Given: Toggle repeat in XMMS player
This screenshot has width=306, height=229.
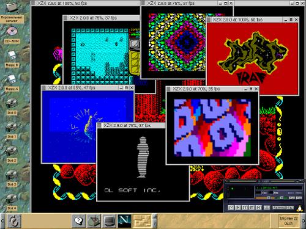Looking at the screenshot, I should 290,208.
